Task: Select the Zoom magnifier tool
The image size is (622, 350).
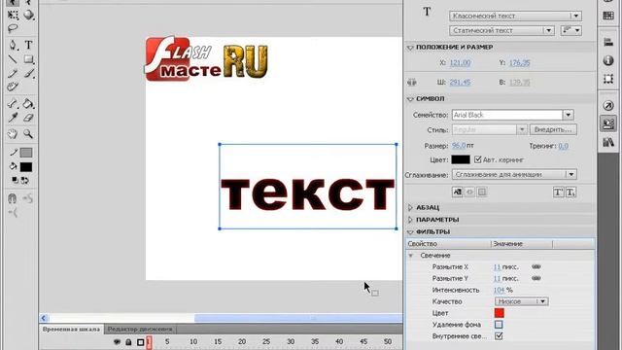Action: point(28,134)
